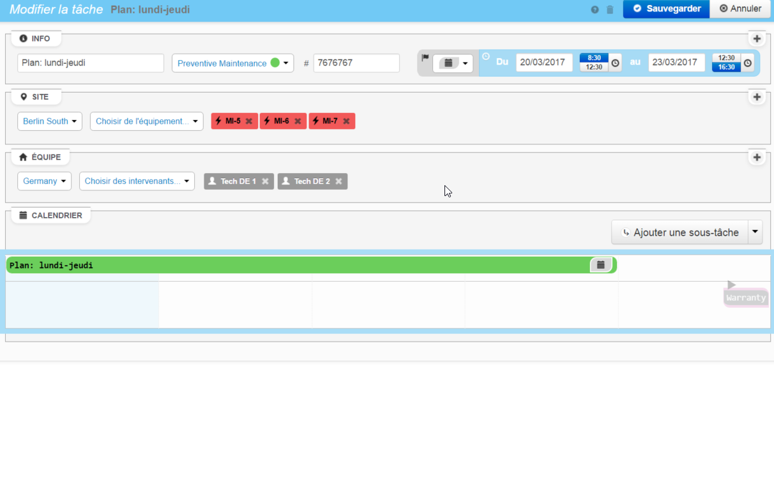Click the trash delete task icon

(610, 10)
